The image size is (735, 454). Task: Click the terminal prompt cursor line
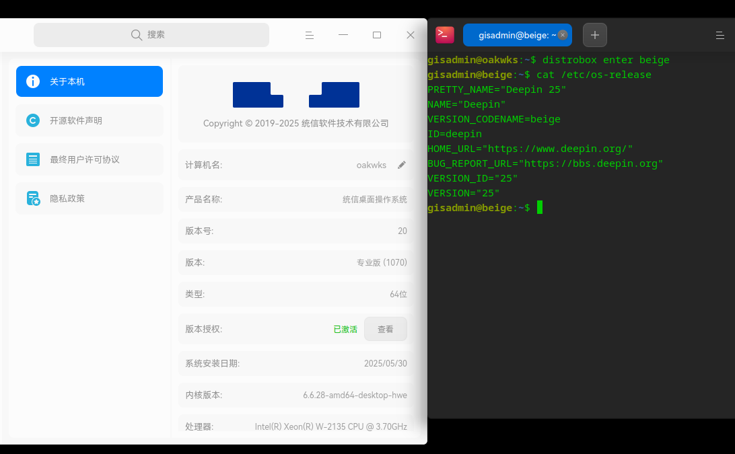coord(485,208)
